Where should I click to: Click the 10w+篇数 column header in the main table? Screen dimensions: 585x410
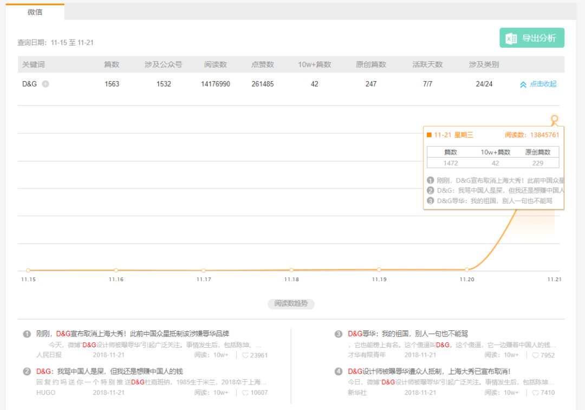pyautogui.click(x=315, y=64)
